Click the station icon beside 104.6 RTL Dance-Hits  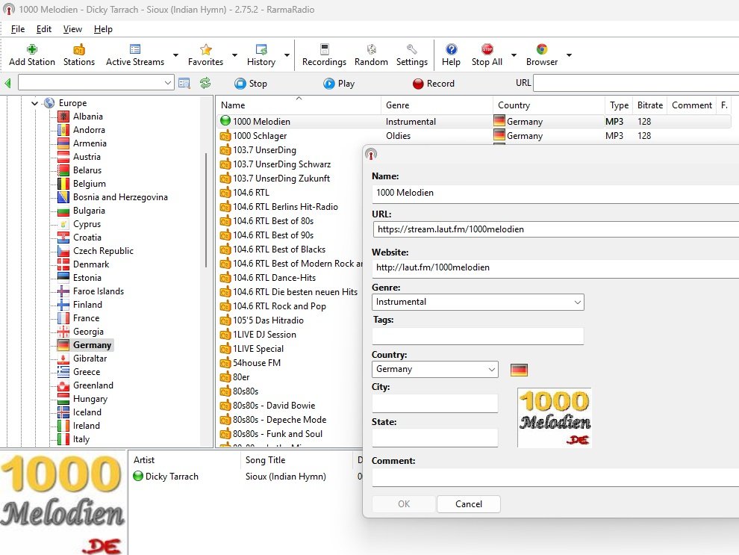click(x=225, y=278)
